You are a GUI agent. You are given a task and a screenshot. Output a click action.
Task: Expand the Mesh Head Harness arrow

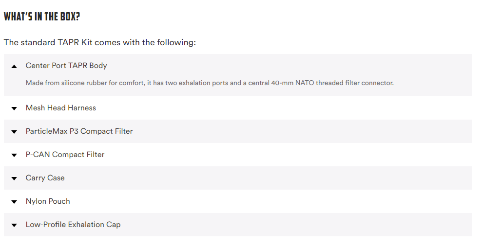14,108
